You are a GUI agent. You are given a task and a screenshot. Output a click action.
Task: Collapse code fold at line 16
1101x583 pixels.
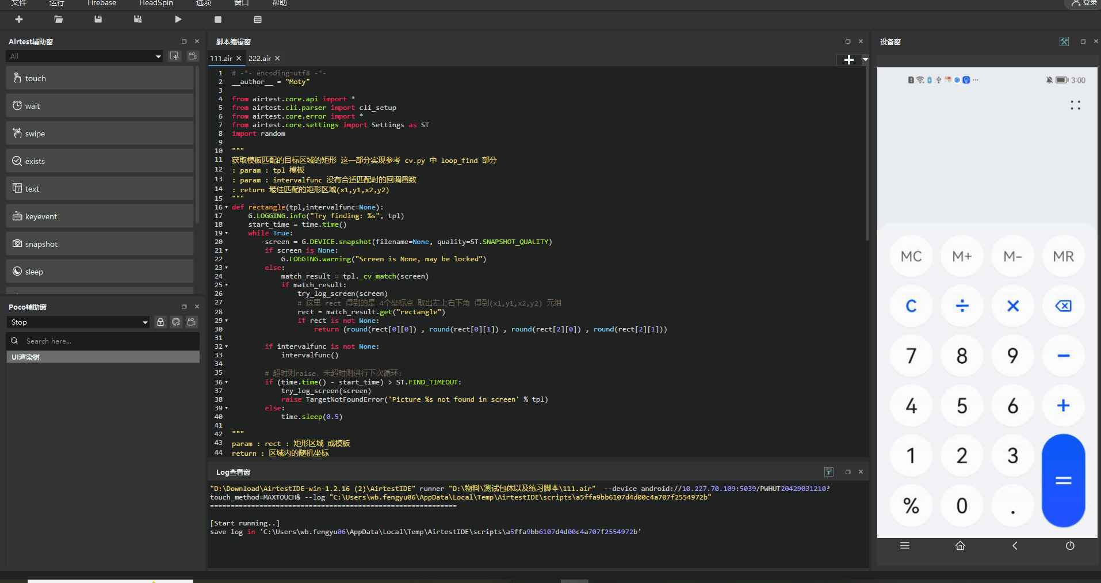[x=226, y=207]
